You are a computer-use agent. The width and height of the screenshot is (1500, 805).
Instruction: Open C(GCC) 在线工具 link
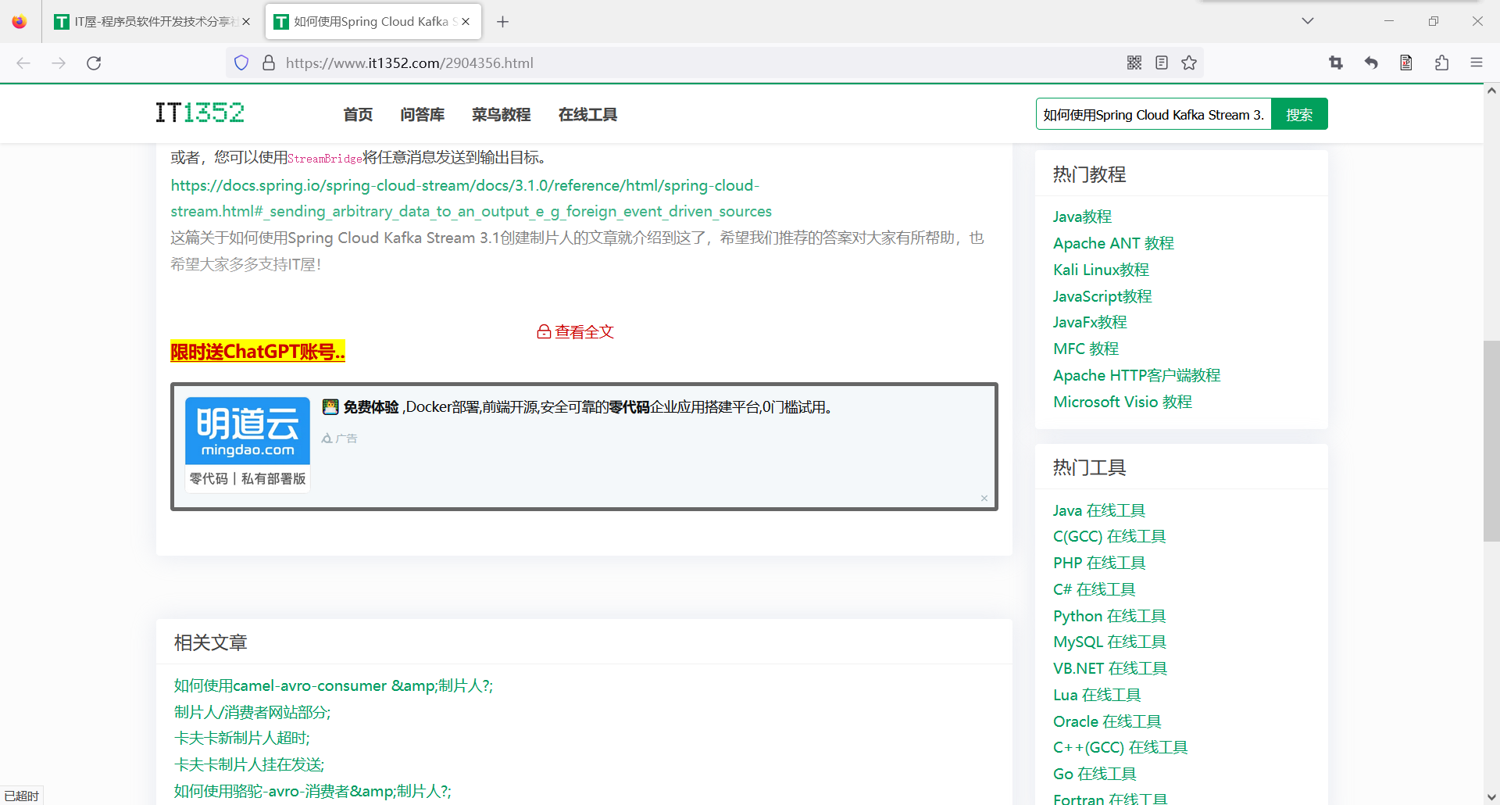1109,536
